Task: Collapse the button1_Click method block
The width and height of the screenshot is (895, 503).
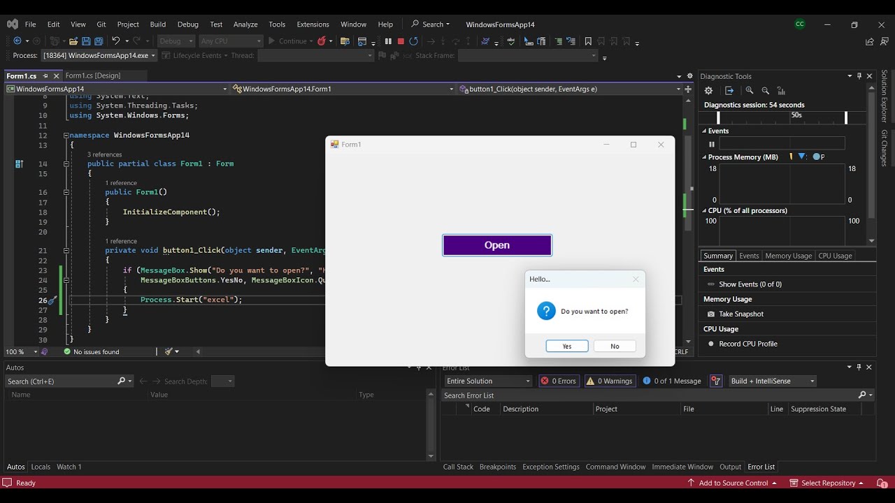Action: click(x=66, y=250)
